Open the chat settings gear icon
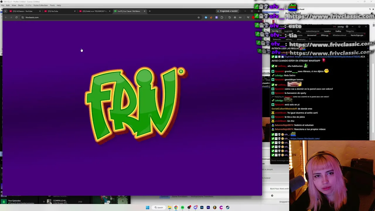Viewport: 375px width, 211px height. point(347,27)
